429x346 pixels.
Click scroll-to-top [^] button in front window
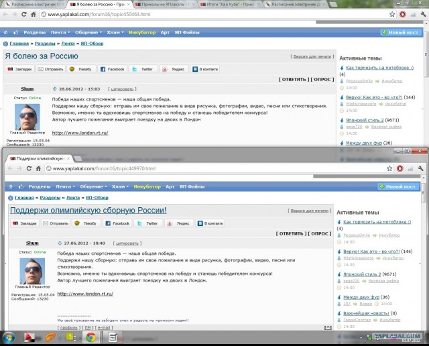pos(328,328)
